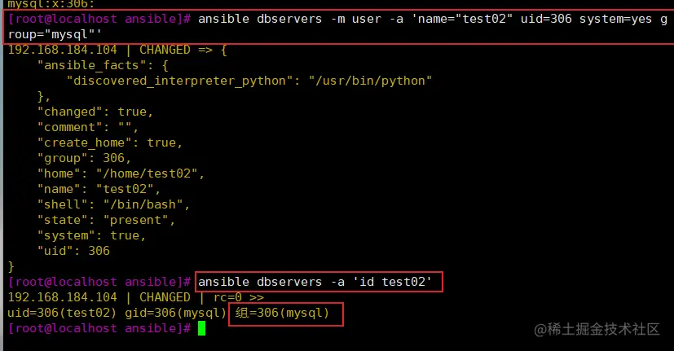The height and width of the screenshot is (351, 674).
Task: Click name="test02" in the command arguments
Action: tap(465, 19)
